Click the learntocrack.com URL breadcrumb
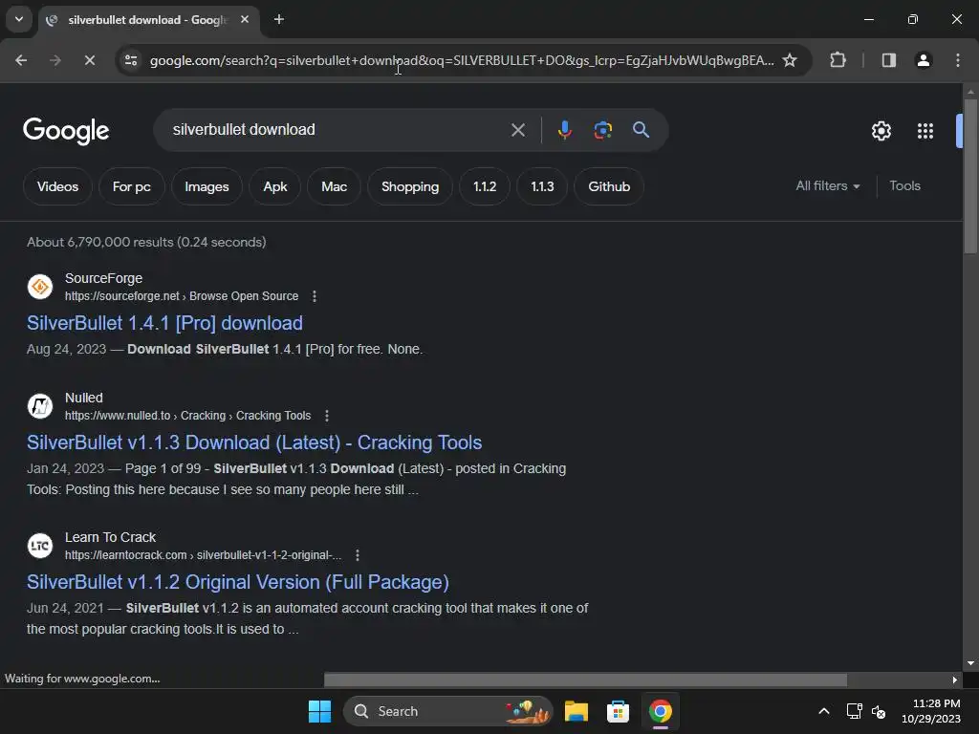979x734 pixels. [203, 555]
